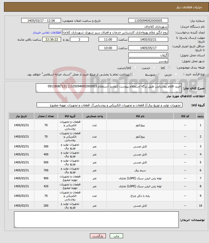Click LDPE pipe name in row 7
The width and height of the screenshot is (209, 243).
(x=140, y=178)
